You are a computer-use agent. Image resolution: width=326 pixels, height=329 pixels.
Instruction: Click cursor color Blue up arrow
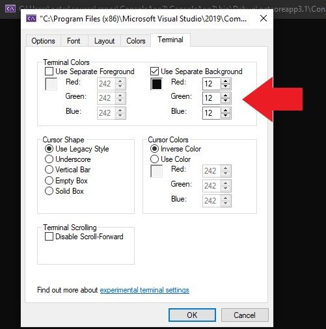point(226,198)
